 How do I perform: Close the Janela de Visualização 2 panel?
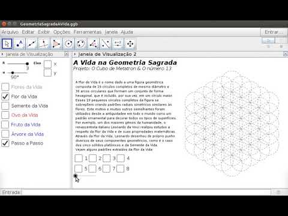[x=285, y=54]
